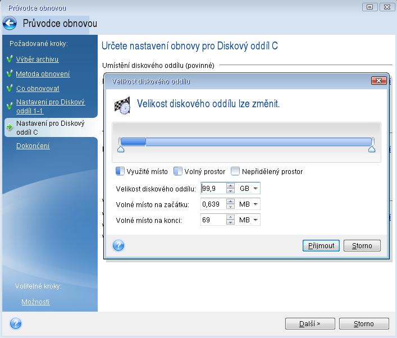
Task: Jump to the Dokončení step
Action: pos(33,146)
